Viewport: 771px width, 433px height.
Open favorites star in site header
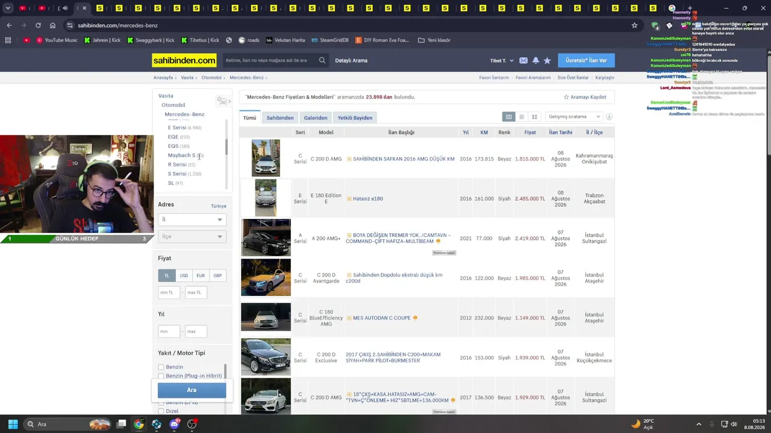[547, 60]
